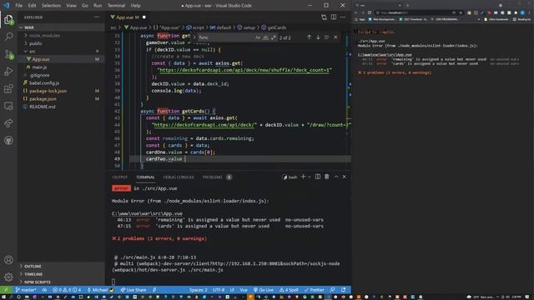The image size is (534, 300).
Task: Open the Explorer view in activity bar
Action: coord(8,20)
